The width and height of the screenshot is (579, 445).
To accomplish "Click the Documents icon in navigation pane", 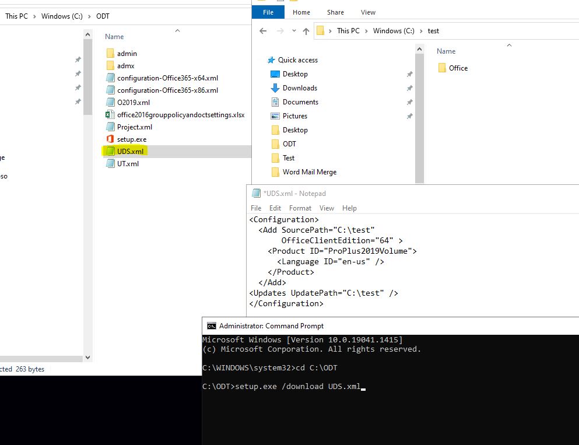I will tap(275, 102).
